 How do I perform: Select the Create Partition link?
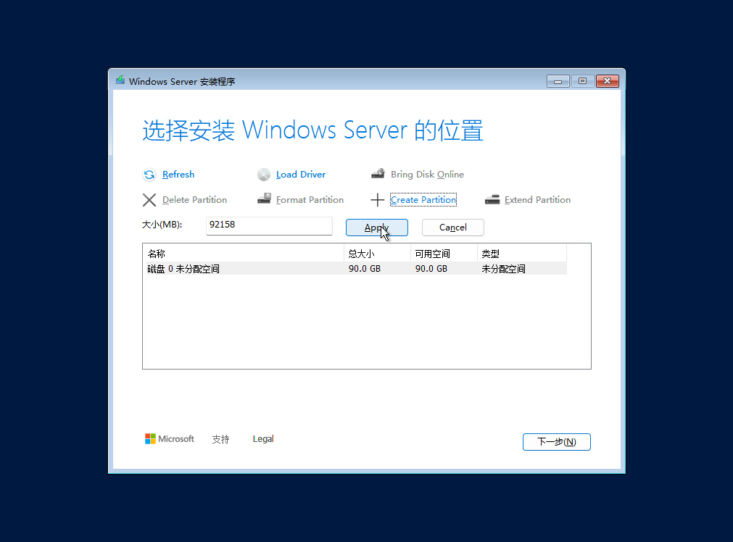tap(423, 199)
